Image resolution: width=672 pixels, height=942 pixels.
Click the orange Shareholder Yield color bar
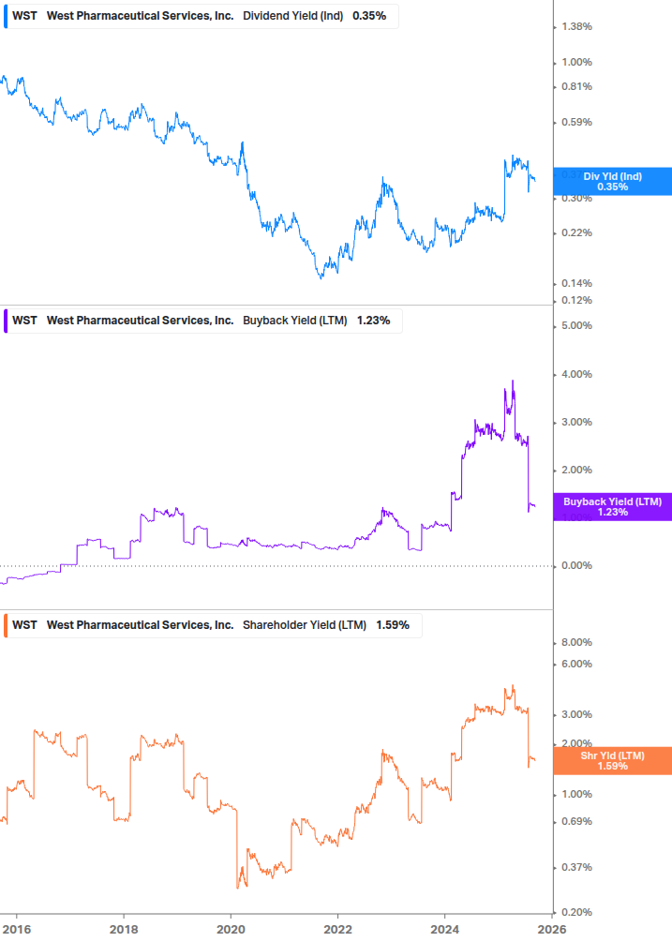click(x=6, y=625)
